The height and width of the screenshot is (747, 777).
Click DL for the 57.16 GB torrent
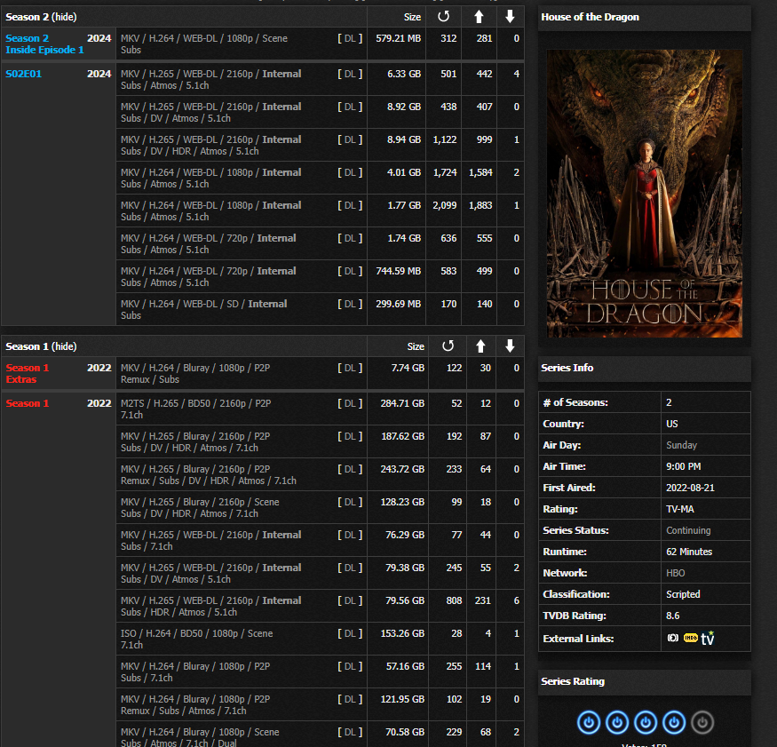350,666
